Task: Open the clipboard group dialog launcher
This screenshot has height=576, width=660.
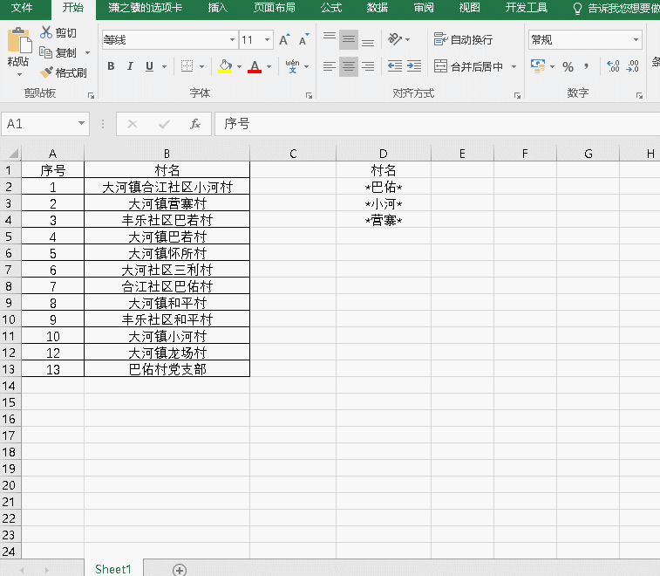Action: click(91, 96)
